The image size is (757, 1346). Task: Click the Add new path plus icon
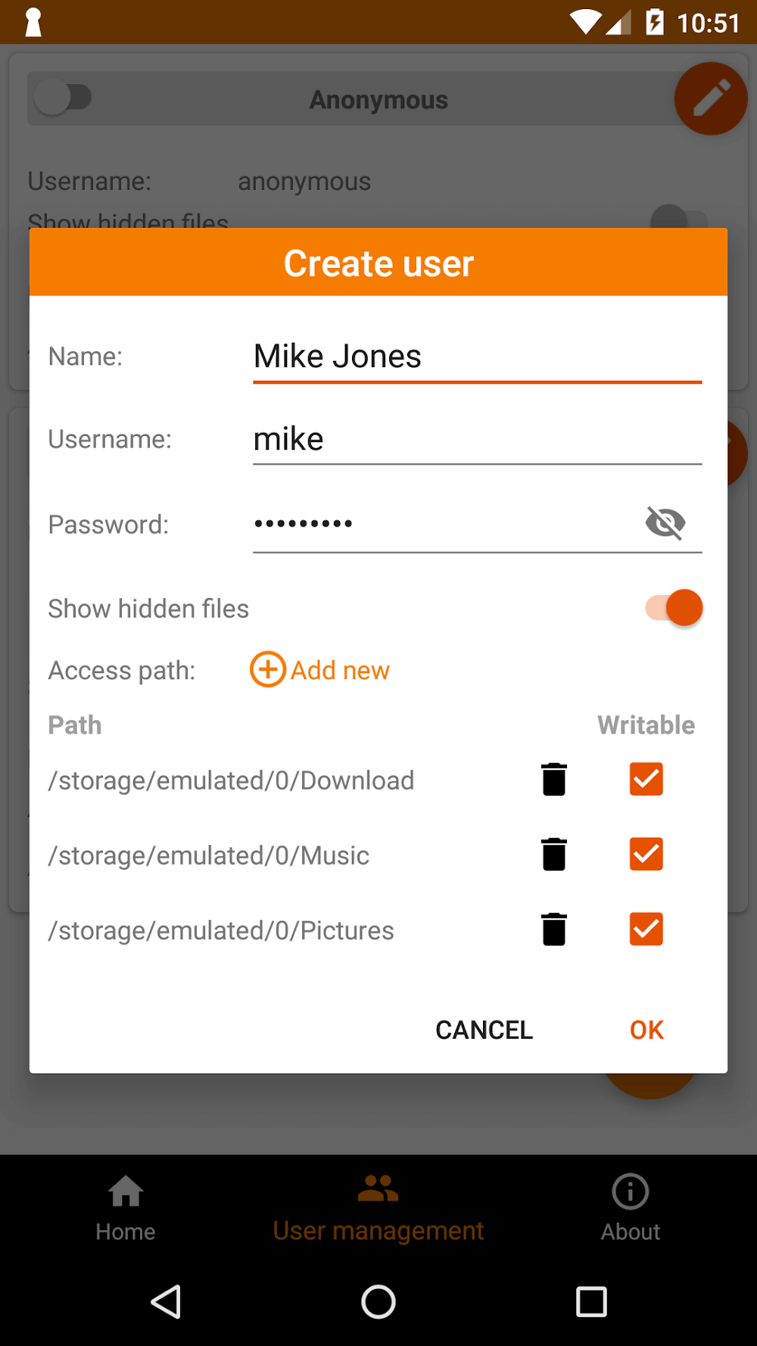coord(268,670)
